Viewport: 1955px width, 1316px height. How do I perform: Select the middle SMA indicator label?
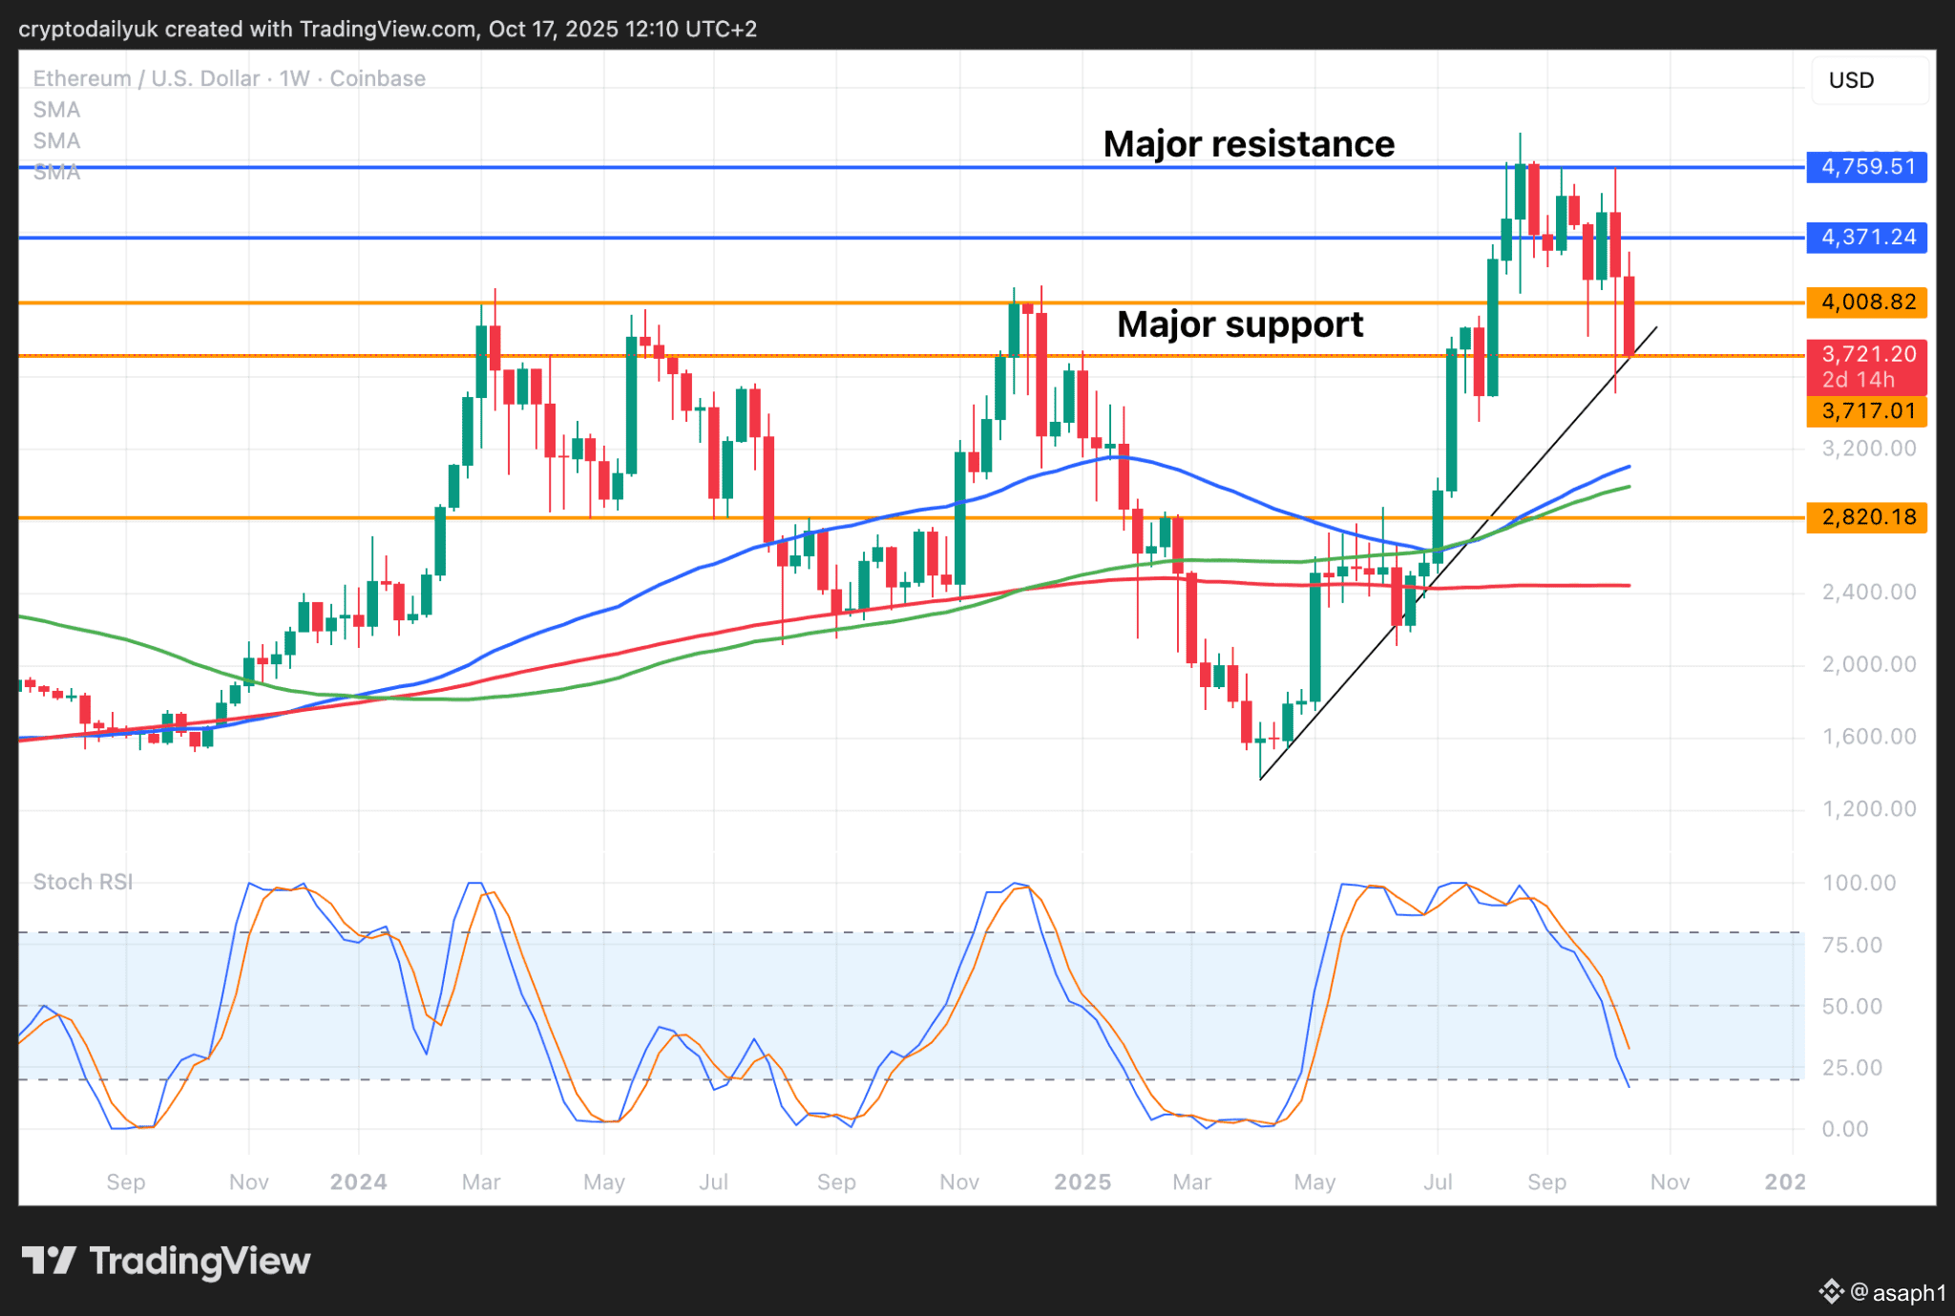(56, 141)
